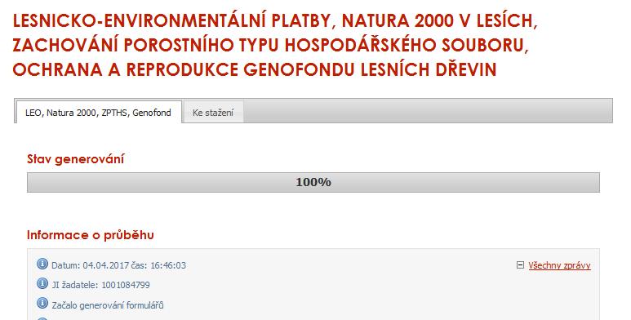Collapse messages using minus box icon
Image resolution: width=631 pixels, height=320 pixels.
pos(520,265)
